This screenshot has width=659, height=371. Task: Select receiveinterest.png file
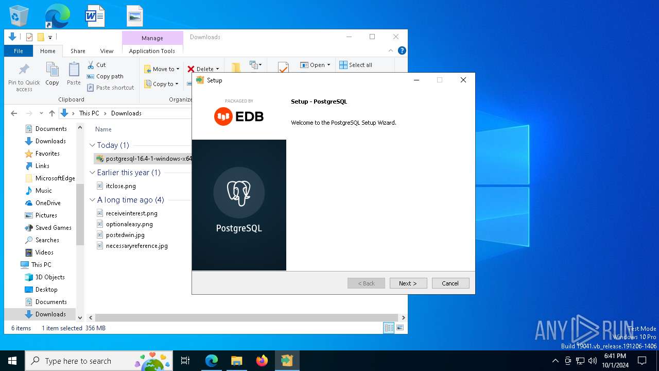tap(131, 213)
